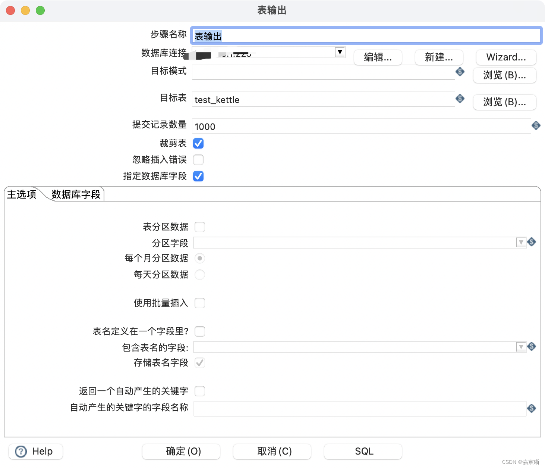Click the Wizard... button

[x=505, y=57]
